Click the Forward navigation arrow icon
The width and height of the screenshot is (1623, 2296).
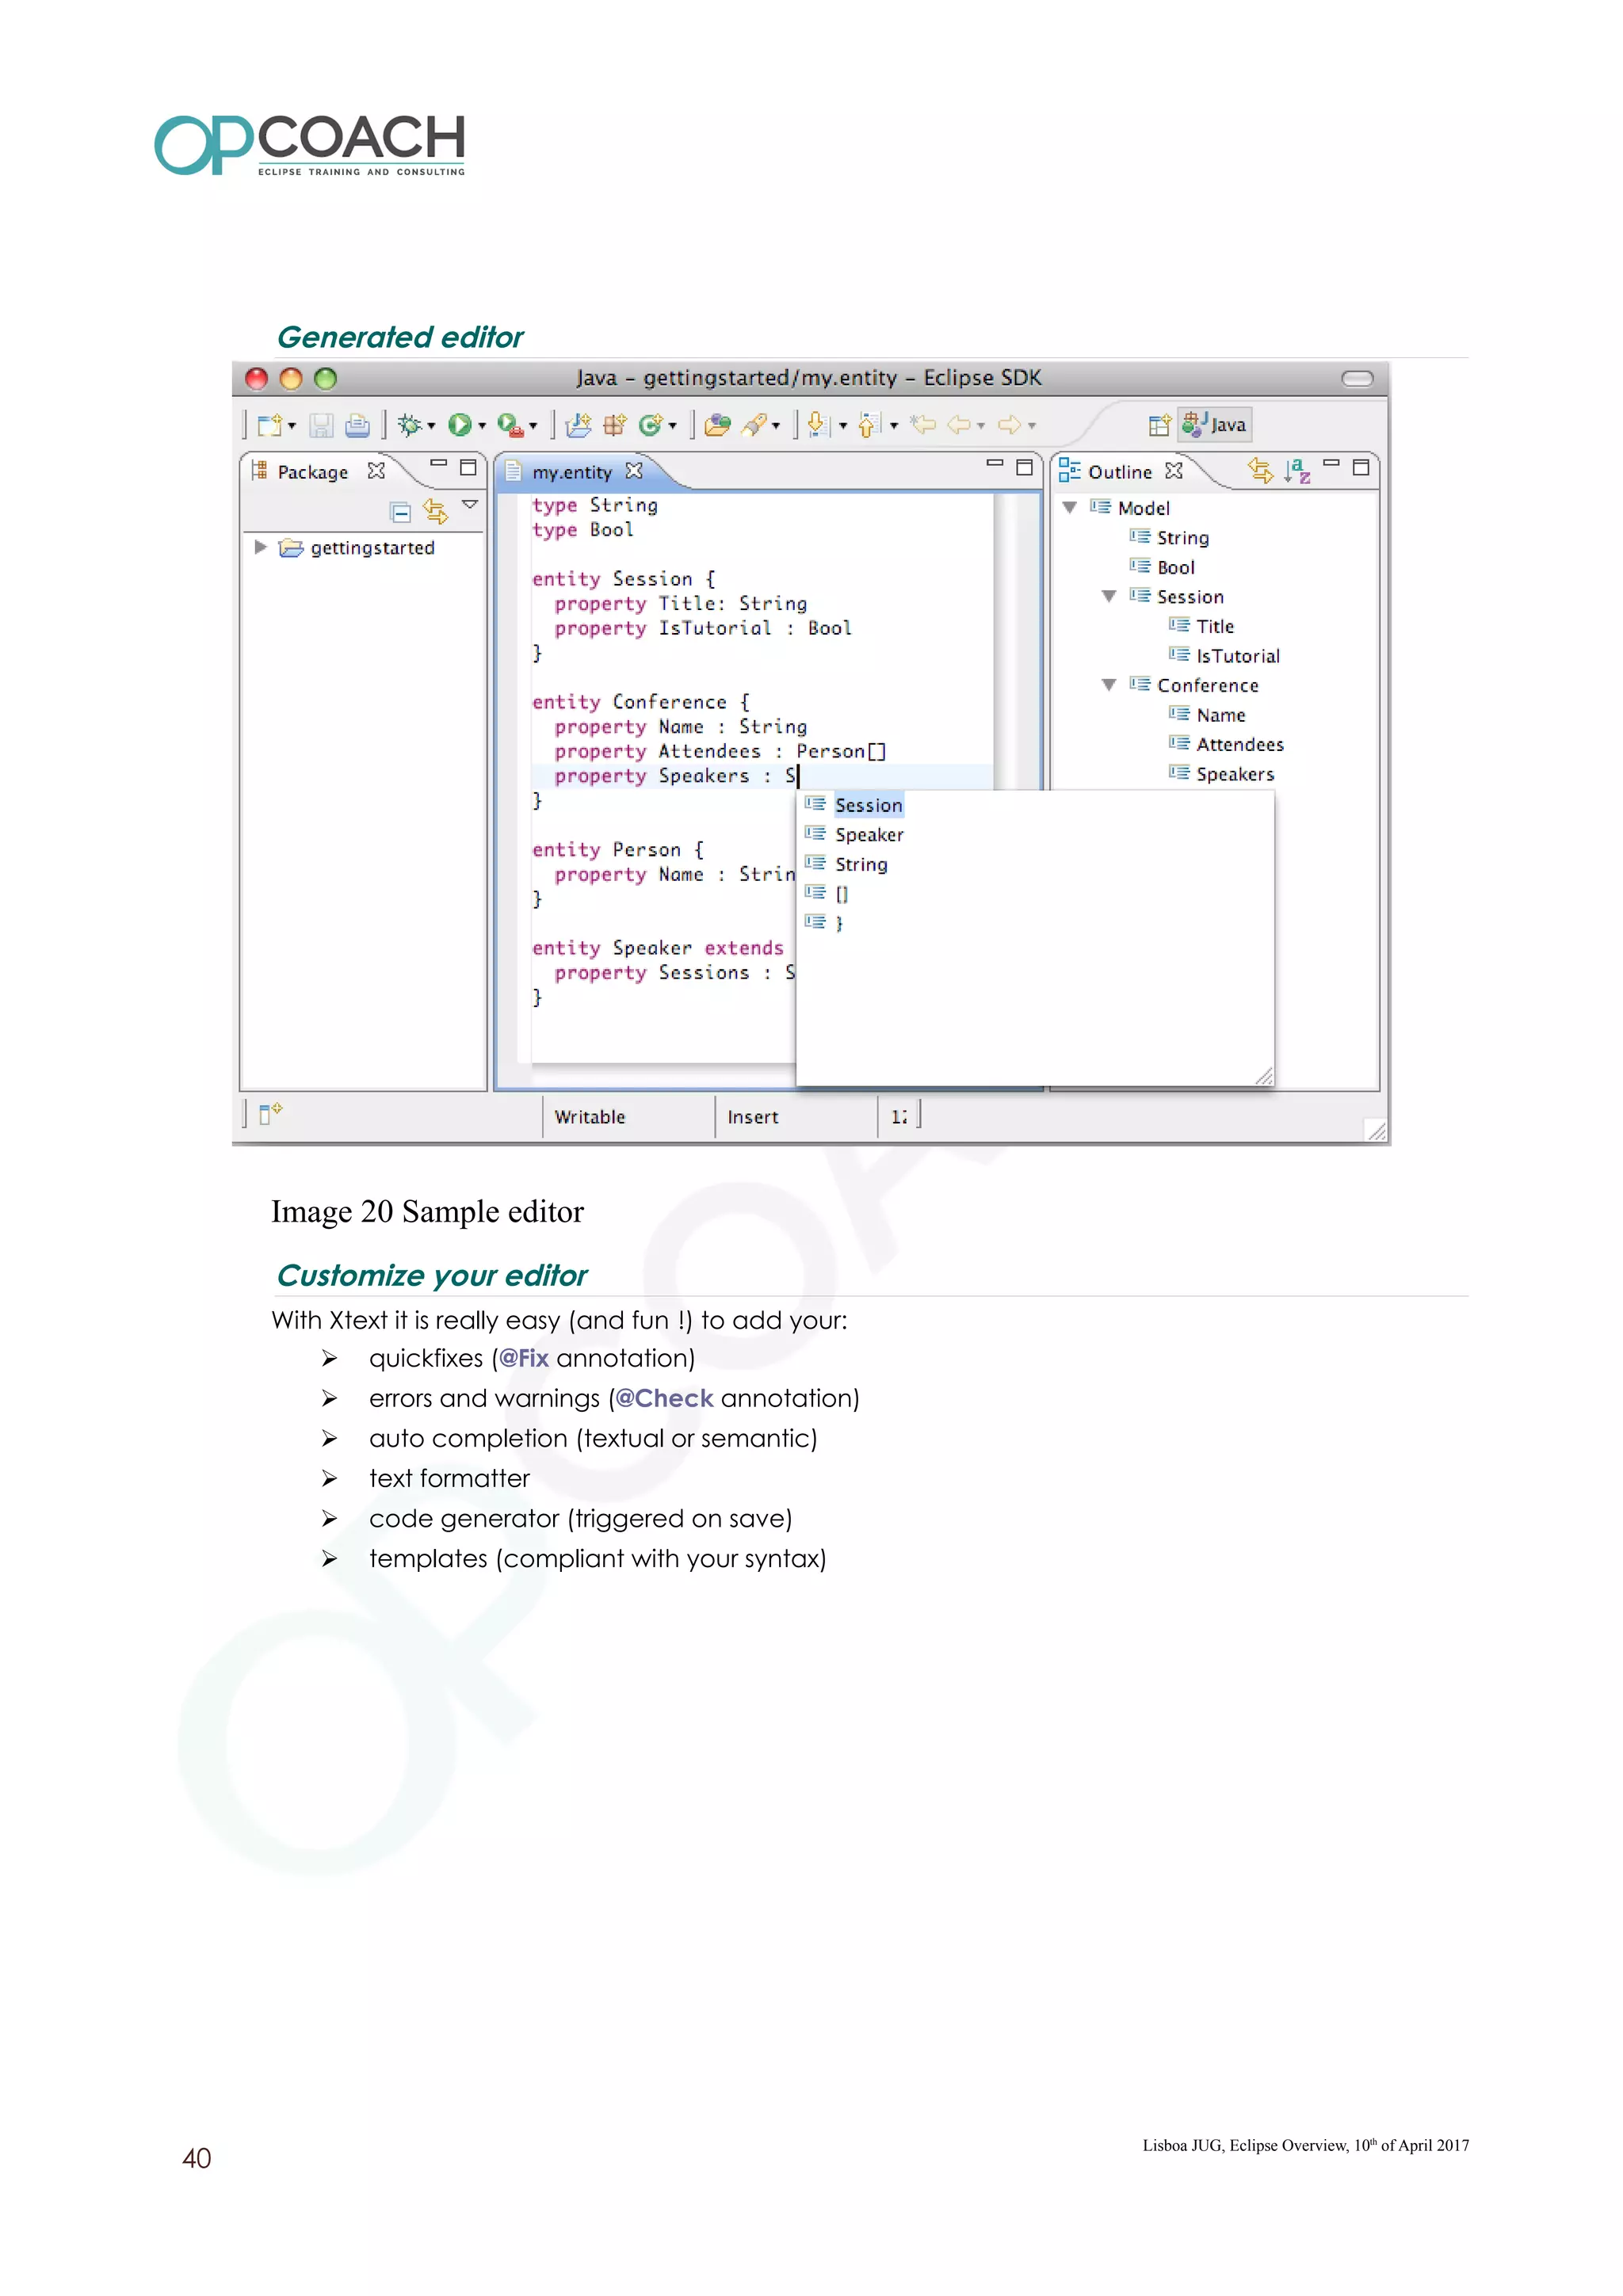pyautogui.click(x=1010, y=425)
